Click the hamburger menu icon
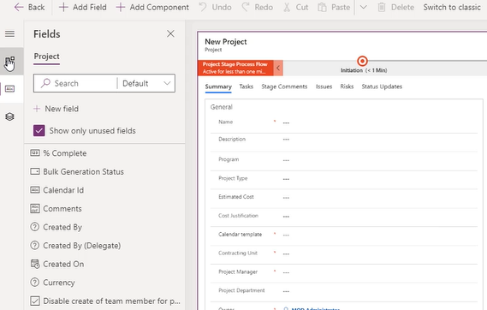The width and height of the screenshot is (487, 310). (9, 33)
